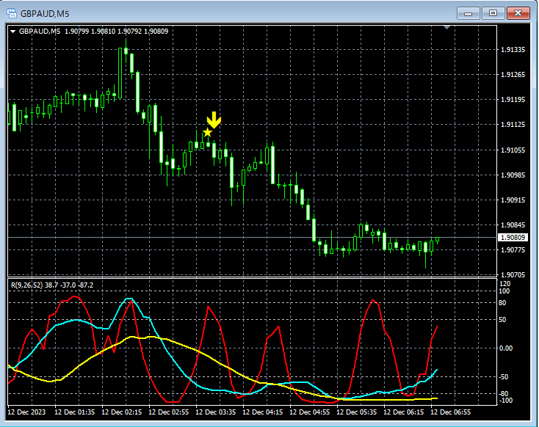Select the yellow star marker on the chart
Viewport: 539px width, 427px height.
pyautogui.click(x=207, y=132)
